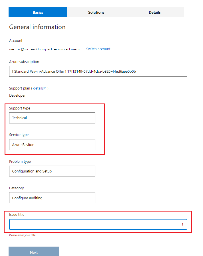Click the red exclamation error icon
Screen dimensions: 203x256
[183, 225]
